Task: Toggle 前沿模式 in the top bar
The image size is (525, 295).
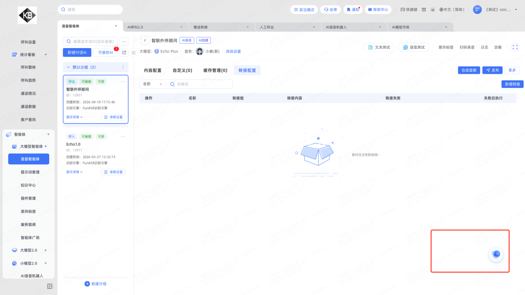Action: [x=304, y=10]
